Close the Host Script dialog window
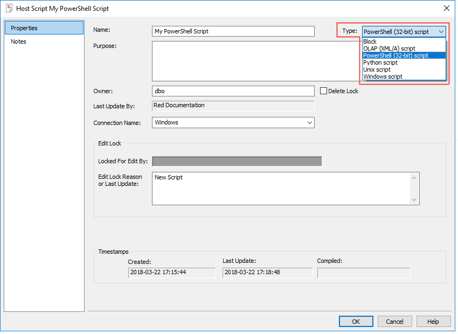This screenshot has height=334, width=458. click(446, 8)
